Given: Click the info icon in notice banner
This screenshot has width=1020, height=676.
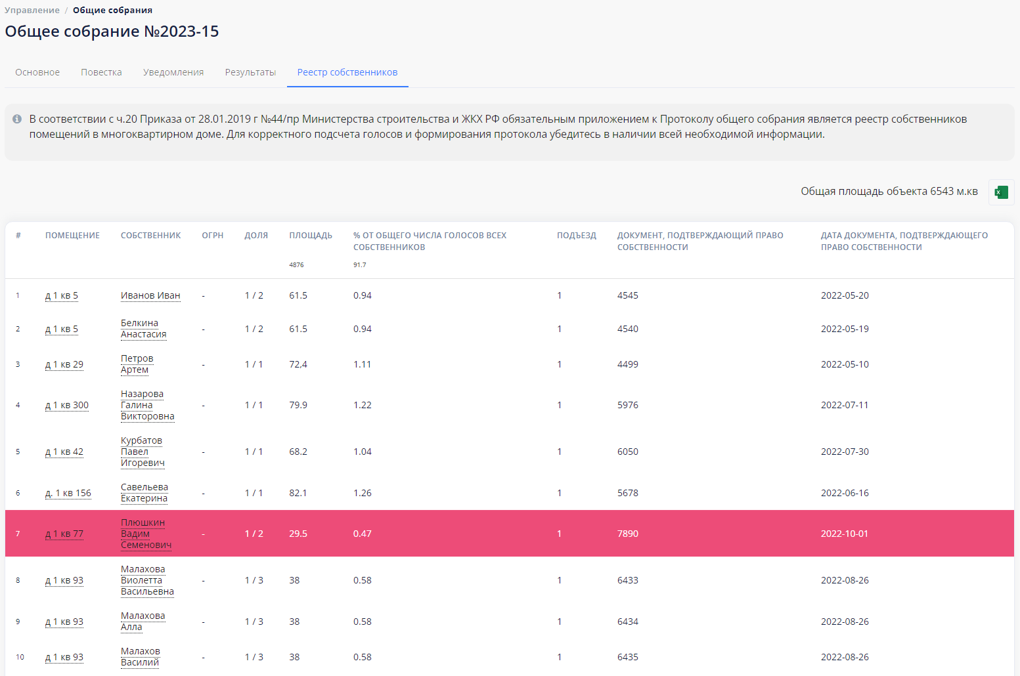Looking at the screenshot, I should [17, 119].
